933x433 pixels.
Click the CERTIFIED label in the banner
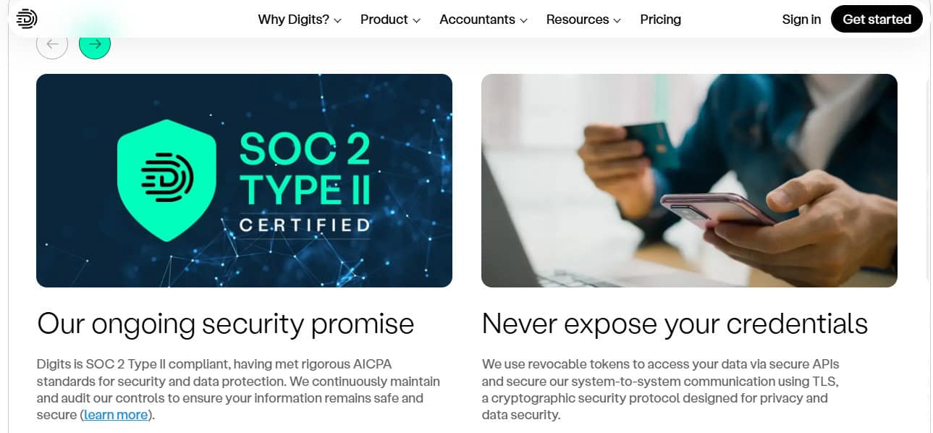(305, 225)
